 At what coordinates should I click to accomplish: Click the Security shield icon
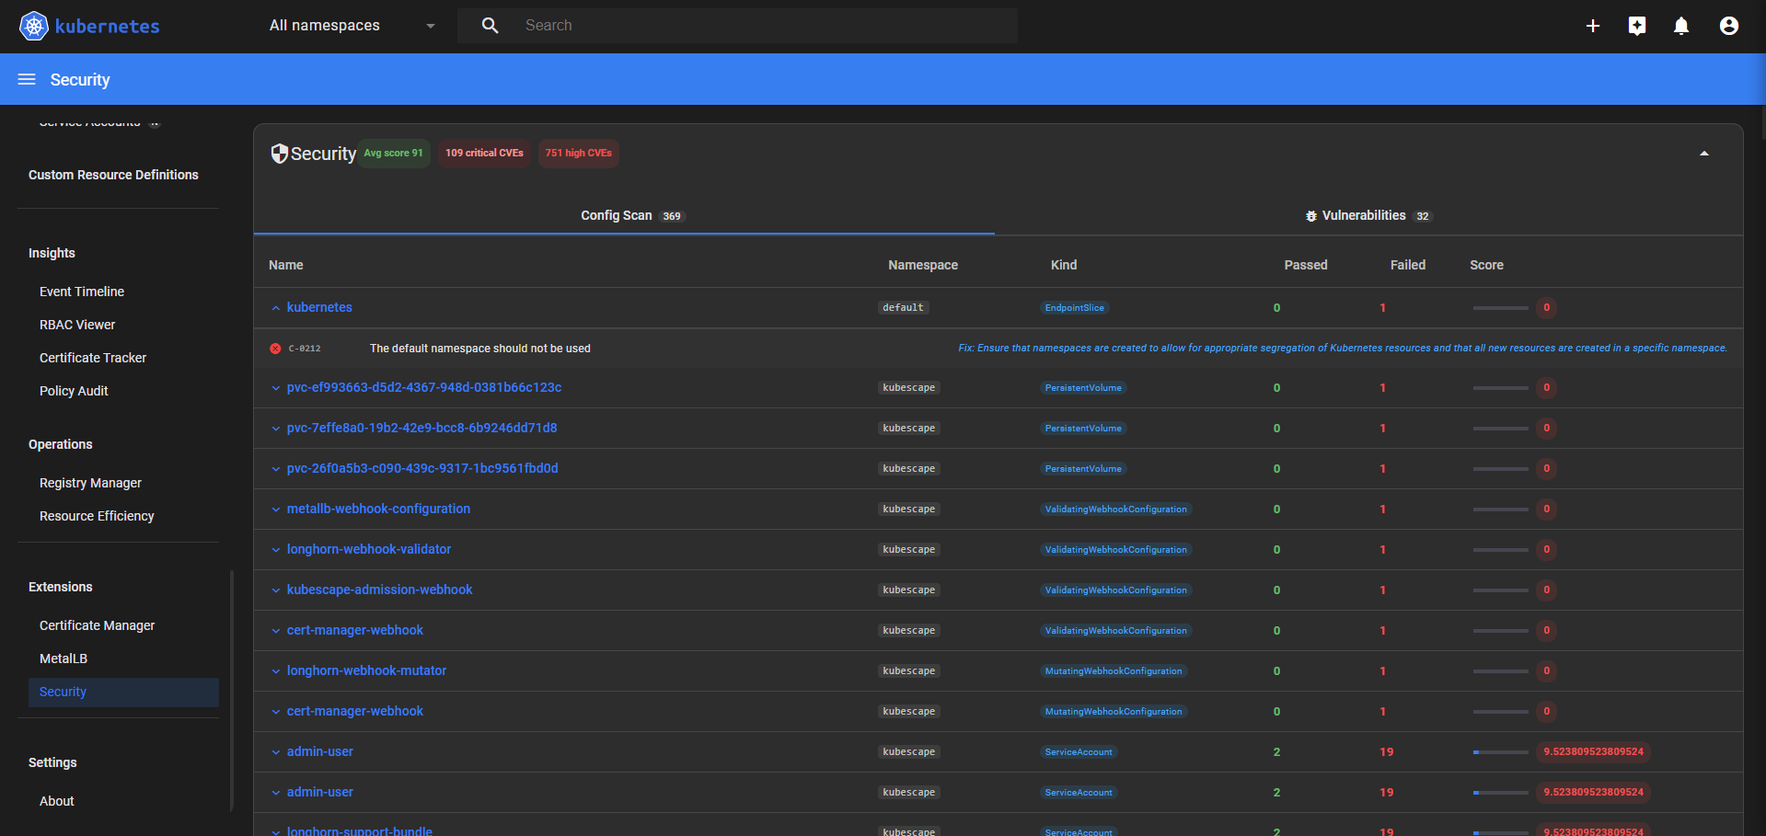point(279,154)
